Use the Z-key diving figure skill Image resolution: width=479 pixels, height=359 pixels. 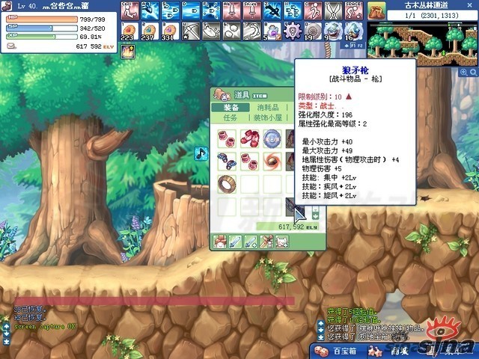[272, 10]
